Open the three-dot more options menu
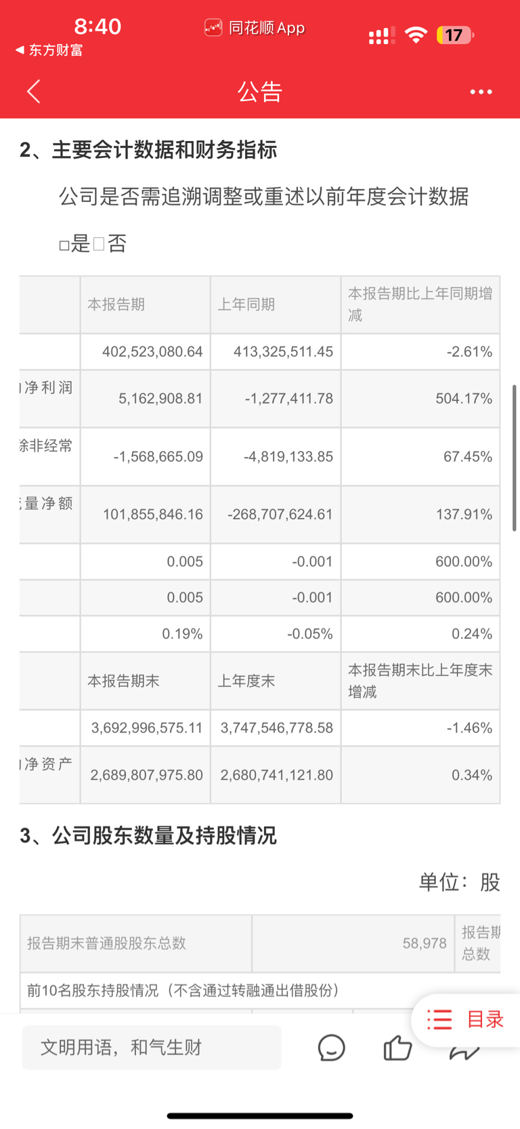This screenshot has height=1129, width=520. point(481,92)
